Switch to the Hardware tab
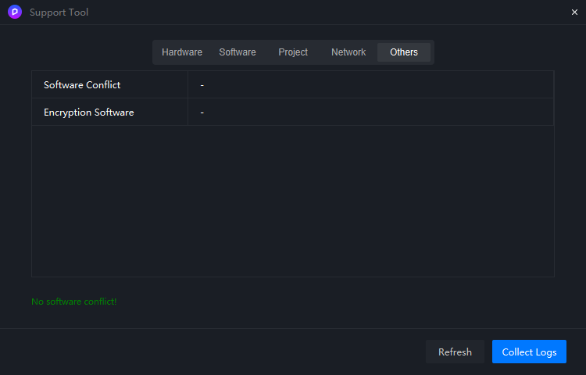The height and width of the screenshot is (375, 586). click(182, 52)
